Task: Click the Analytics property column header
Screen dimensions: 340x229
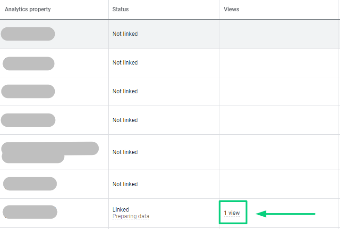Action: (28, 9)
